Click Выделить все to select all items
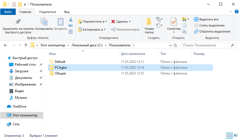 point(206,19)
